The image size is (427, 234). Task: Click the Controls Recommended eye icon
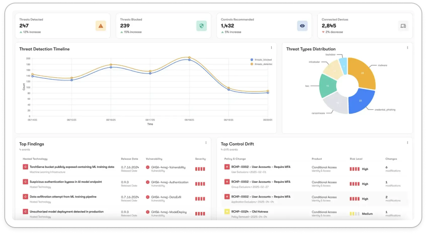302,26
